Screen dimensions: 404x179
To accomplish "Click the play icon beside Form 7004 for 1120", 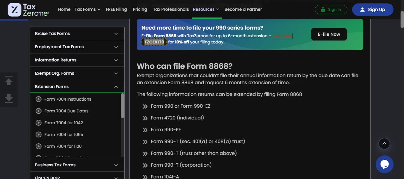I will pyautogui.click(x=39, y=146).
